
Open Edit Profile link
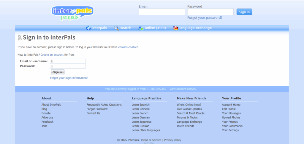click(229, 109)
